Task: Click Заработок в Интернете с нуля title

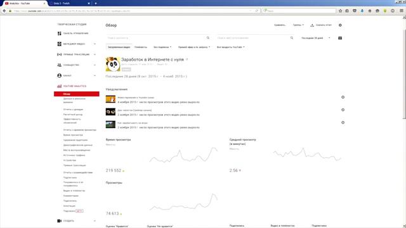Action: click(x=152, y=60)
